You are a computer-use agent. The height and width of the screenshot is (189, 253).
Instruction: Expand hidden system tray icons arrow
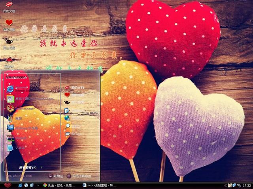(225, 185)
